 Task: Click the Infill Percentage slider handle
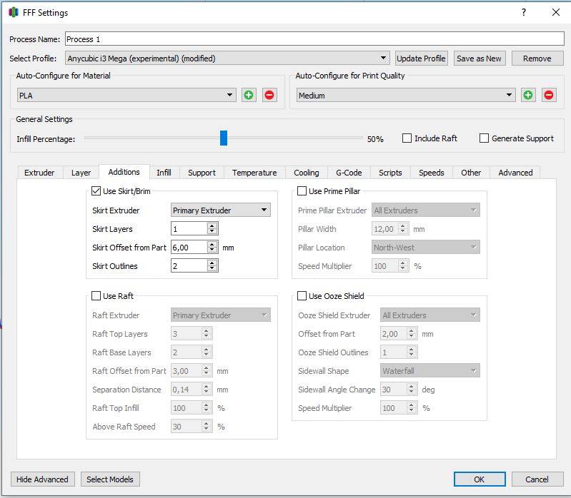pyautogui.click(x=224, y=138)
